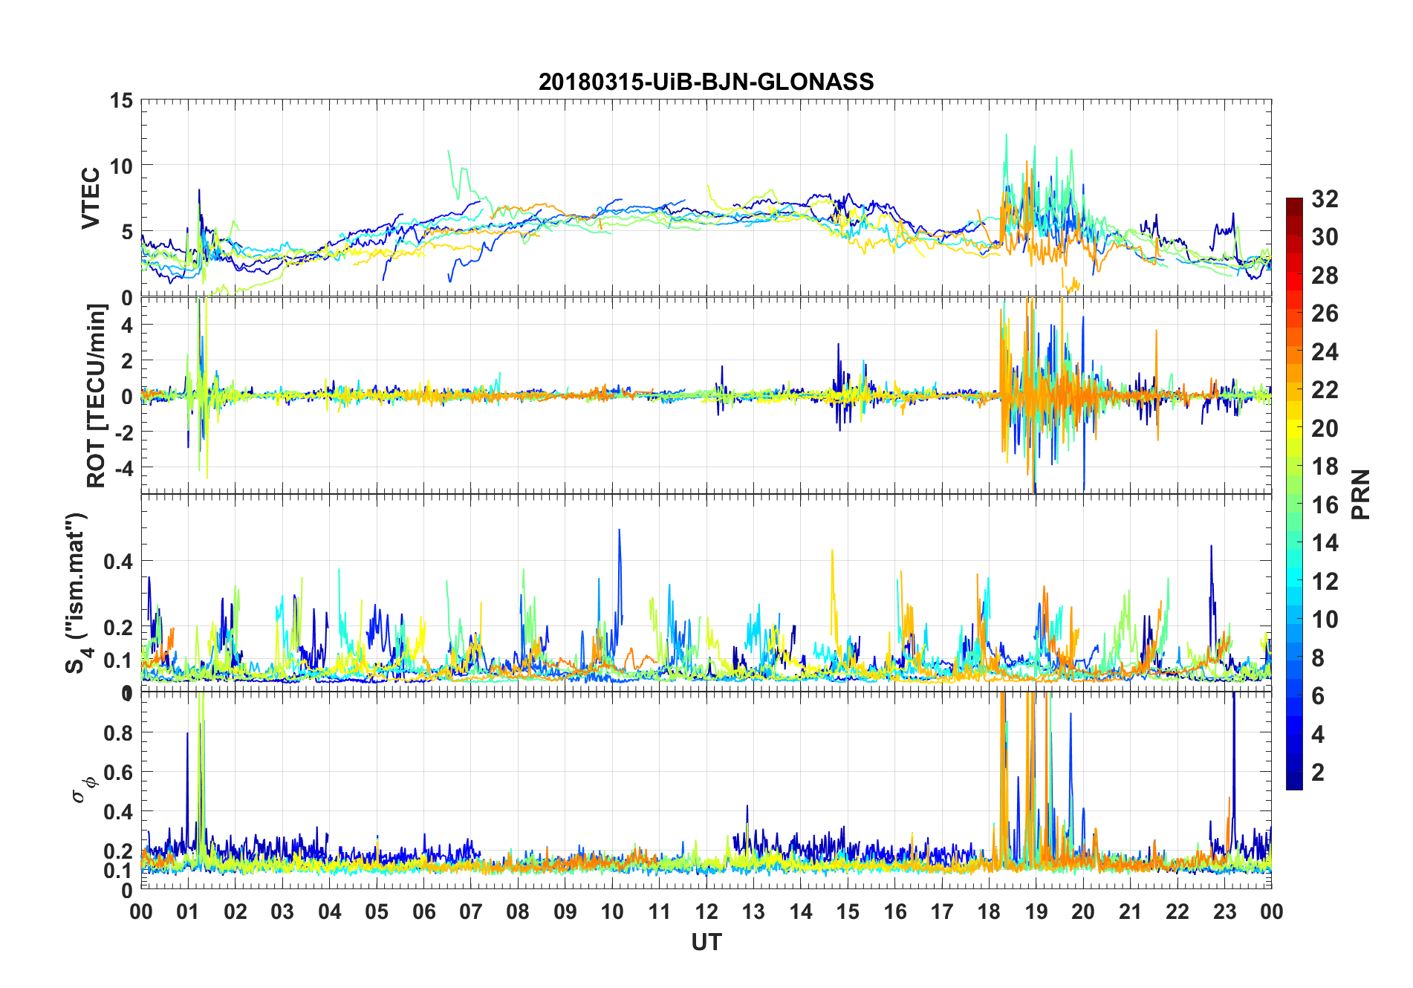Select the ROT [TECU/min] y-axis label

97,395
